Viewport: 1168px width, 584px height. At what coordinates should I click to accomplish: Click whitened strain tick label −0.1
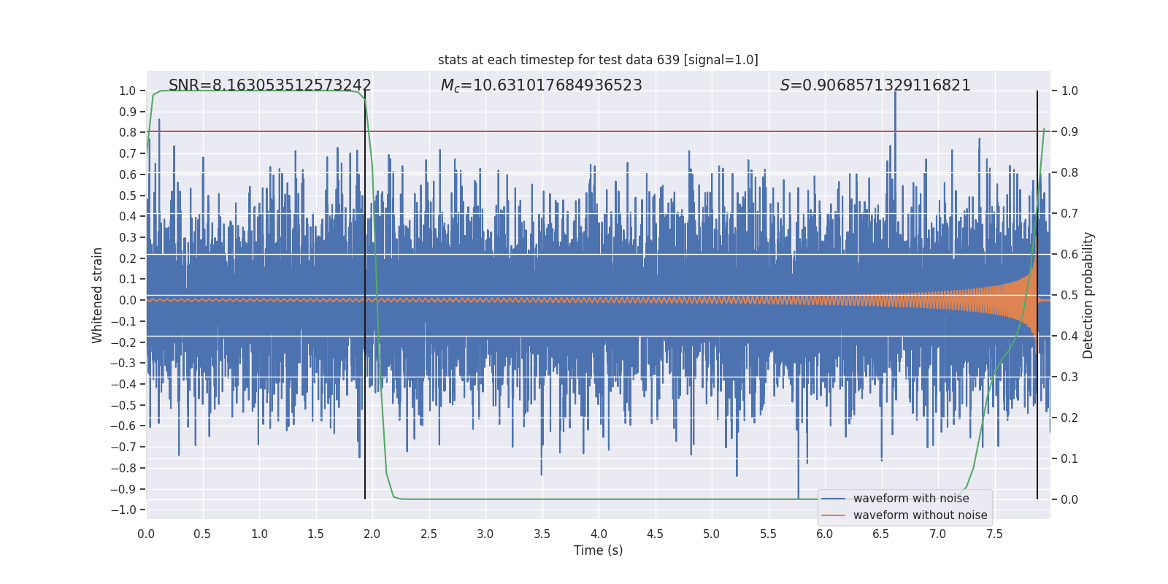pyautogui.click(x=124, y=321)
